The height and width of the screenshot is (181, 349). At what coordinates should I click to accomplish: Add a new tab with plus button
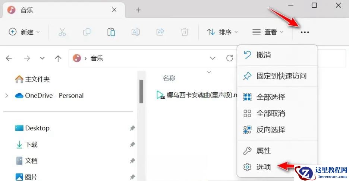(x=138, y=10)
